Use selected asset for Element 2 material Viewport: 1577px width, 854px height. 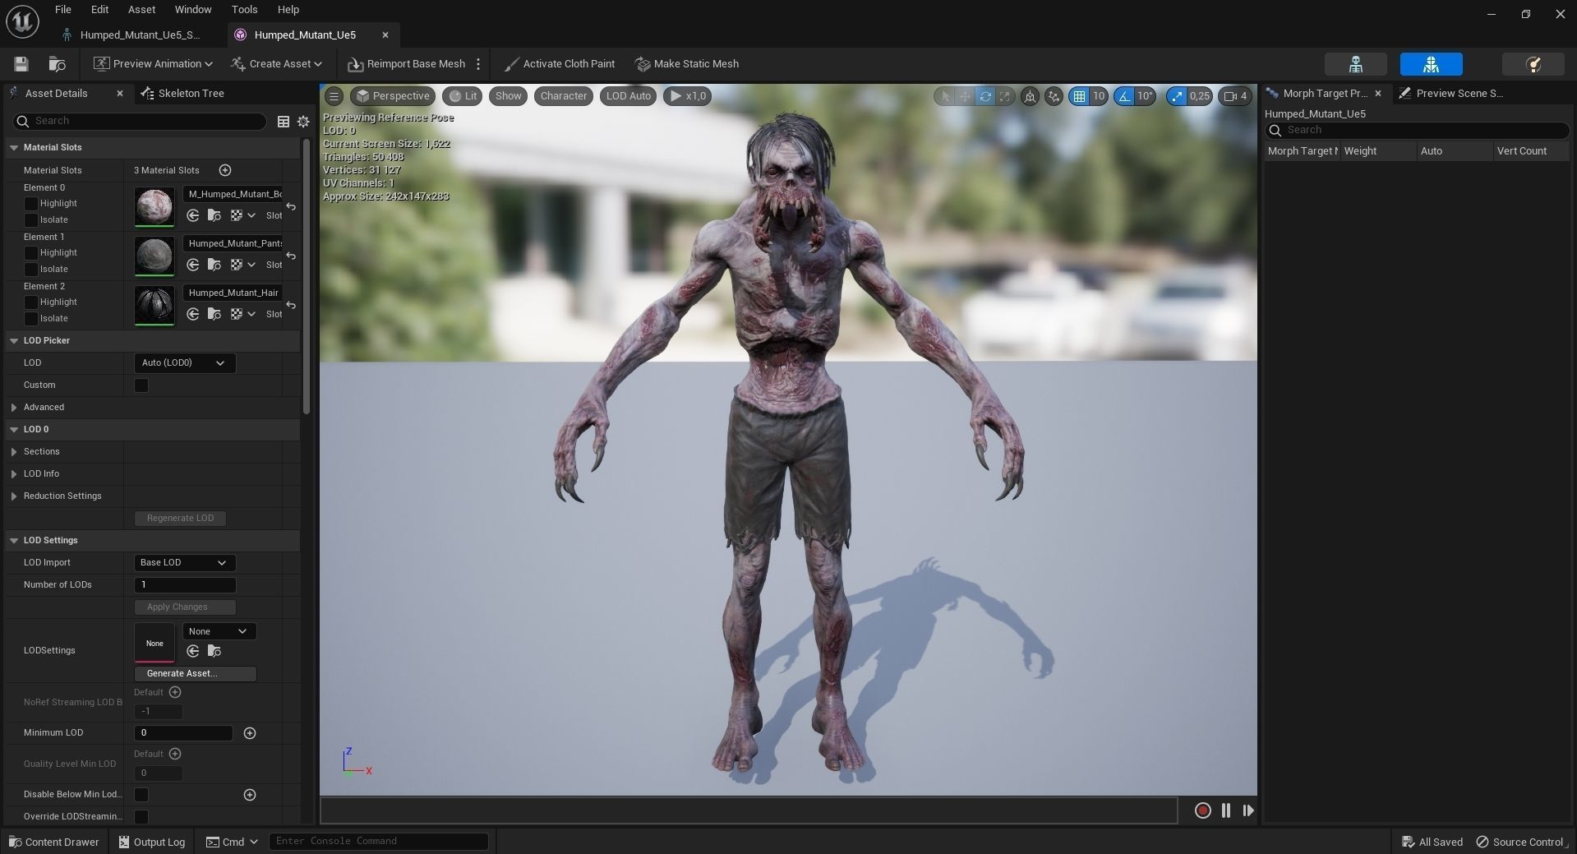click(x=193, y=314)
